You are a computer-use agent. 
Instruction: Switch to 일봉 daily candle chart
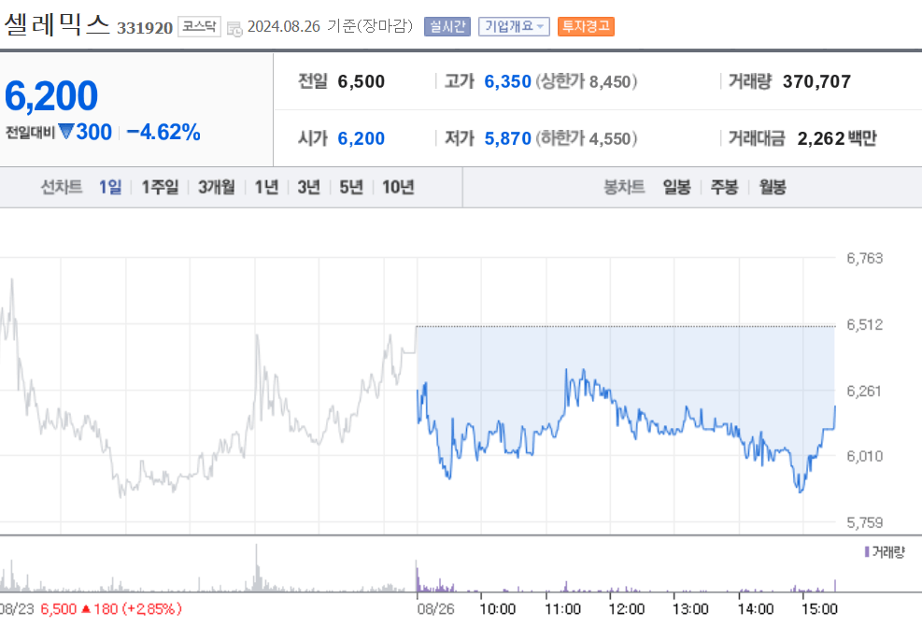pyautogui.click(x=677, y=187)
